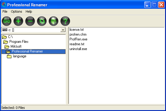Select profren.chm in the file list
The image size is (166, 111).
point(78,34)
